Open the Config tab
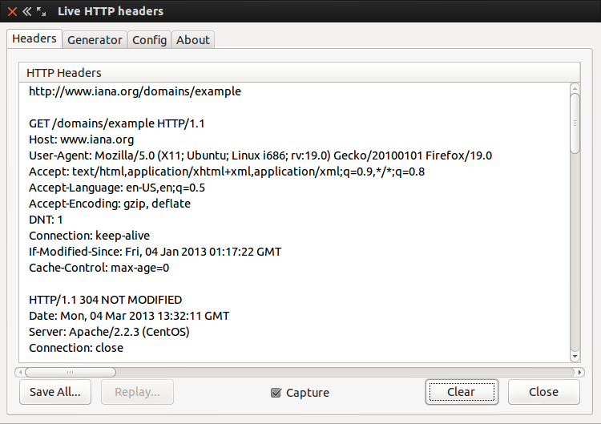 point(150,40)
